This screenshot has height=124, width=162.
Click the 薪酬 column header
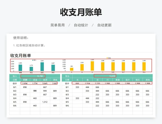[25, 80]
